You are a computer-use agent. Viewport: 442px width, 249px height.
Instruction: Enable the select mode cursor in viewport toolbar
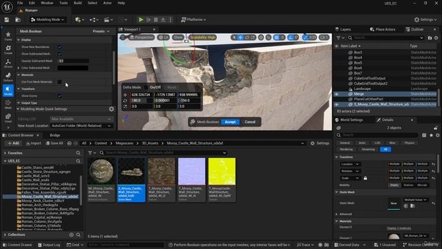pos(234,37)
